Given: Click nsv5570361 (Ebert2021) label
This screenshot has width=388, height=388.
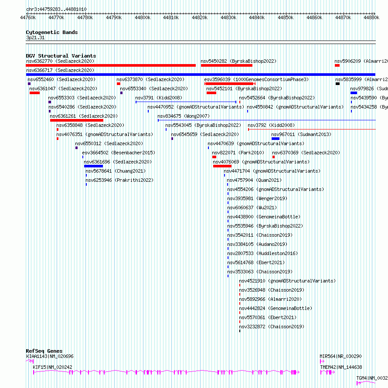Looking at the screenshot, I should [x=268, y=317].
